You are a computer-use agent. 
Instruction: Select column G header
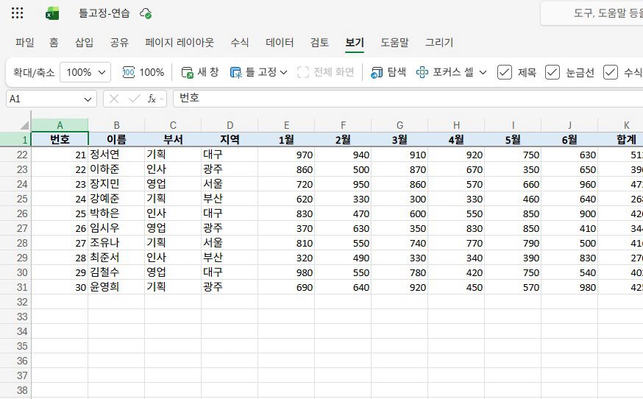pos(399,125)
